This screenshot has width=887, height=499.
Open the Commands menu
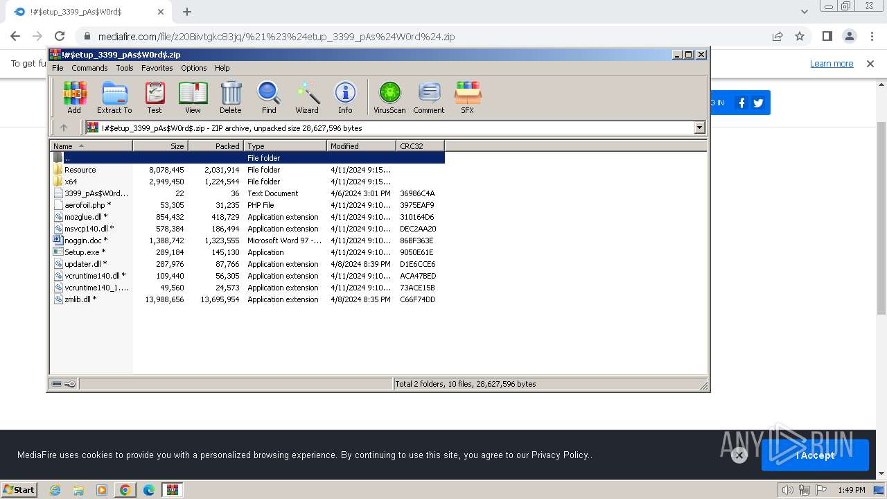click(89, 68)
